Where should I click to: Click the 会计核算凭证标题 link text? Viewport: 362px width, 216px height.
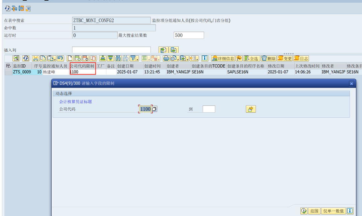(75, 102)
